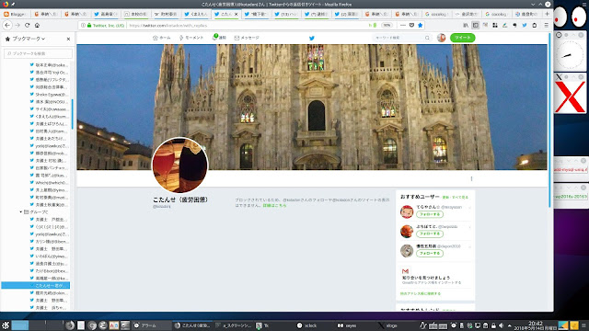This screenshot has width=589, height=331.
Task: Close the active こたんせ tab
Action: pyautogui.click(x=236, y=15)
